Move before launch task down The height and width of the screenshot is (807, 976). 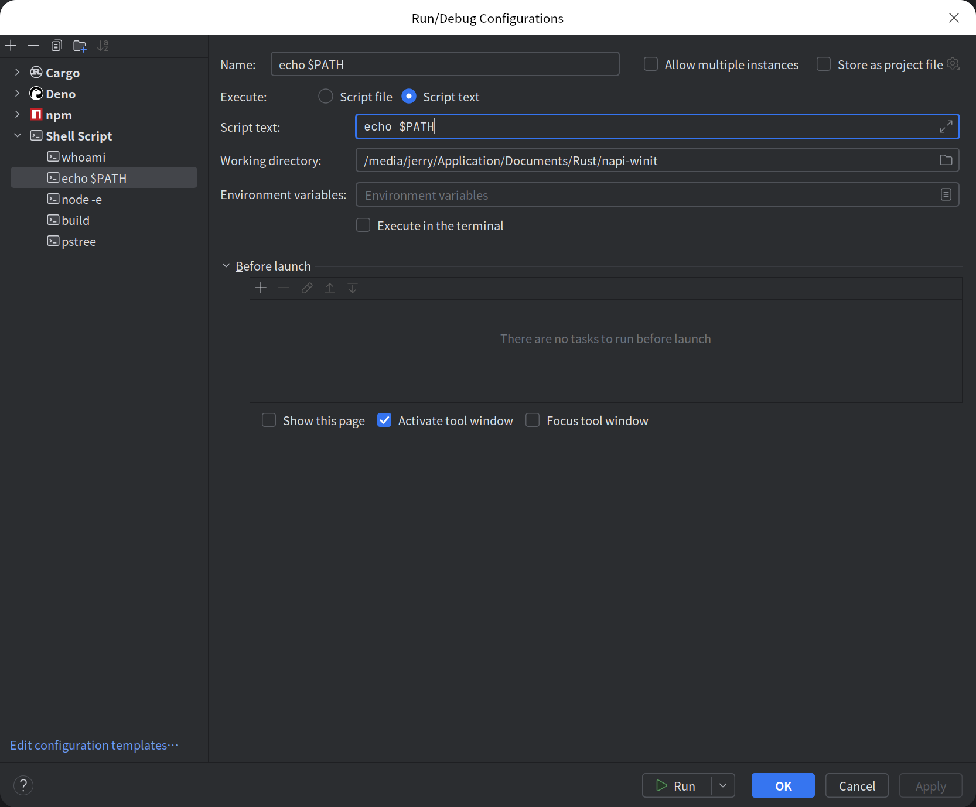click(x=353, y=288)
